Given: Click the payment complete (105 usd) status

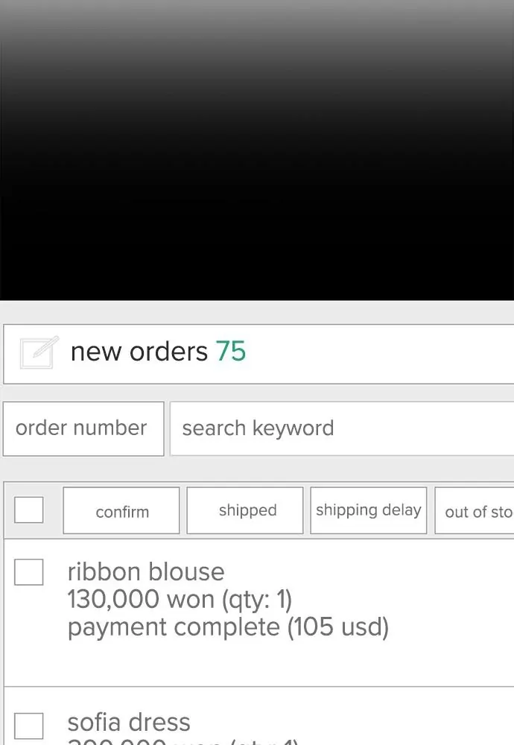Looking at the screenshot, I should 228,627.
